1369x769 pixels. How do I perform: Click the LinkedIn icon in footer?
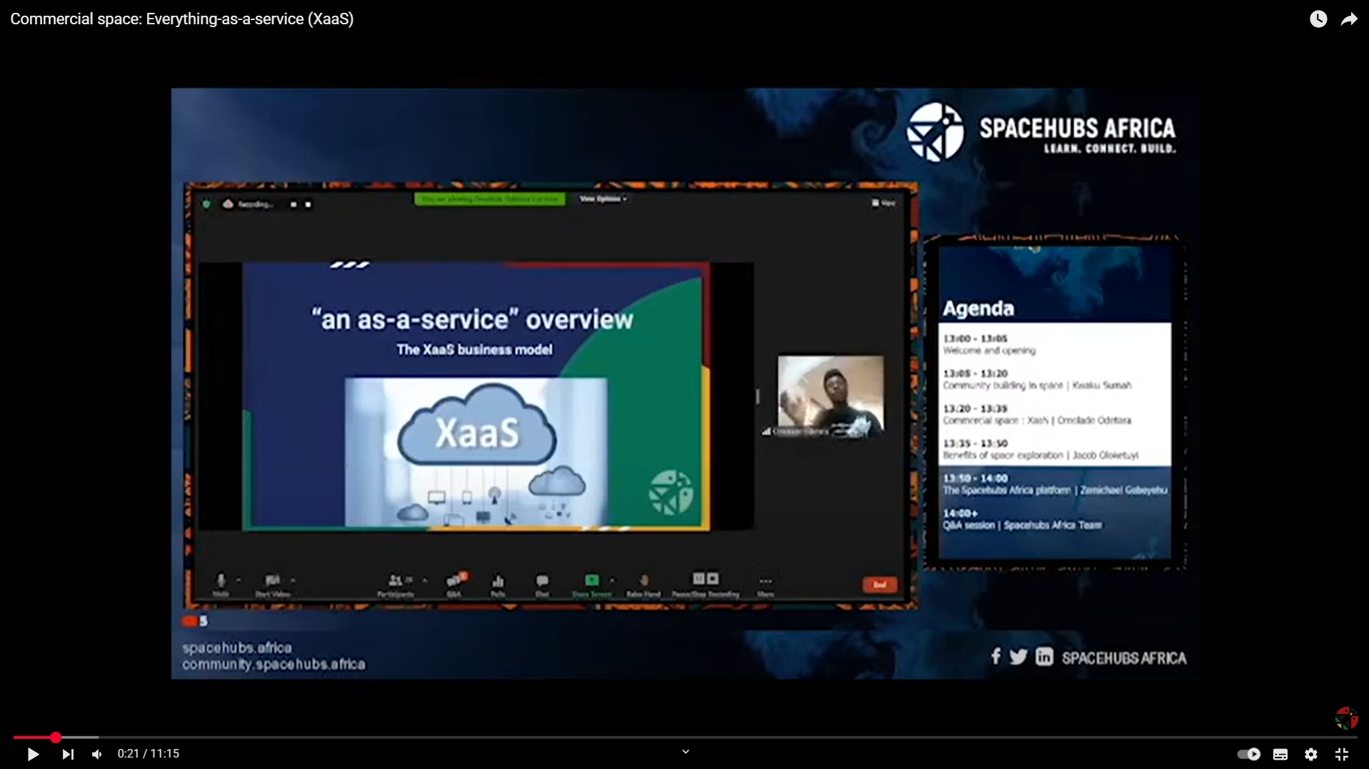(x=1044, y=657)
